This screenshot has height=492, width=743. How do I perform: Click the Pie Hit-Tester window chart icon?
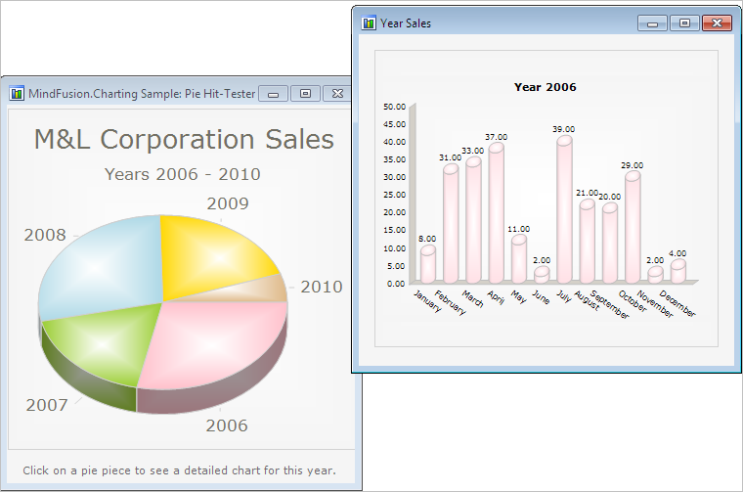tap(17, 94)
